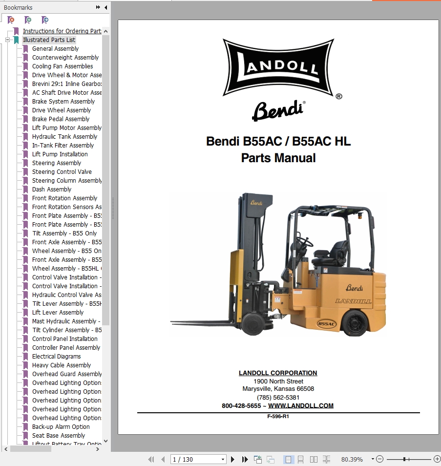The width and height of the screenshot is (441, 466).
Task: Click the add bookmark icon
Action: (28, 20)
